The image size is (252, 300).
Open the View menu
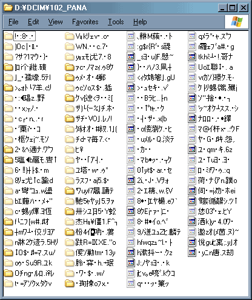click(x=55, y=22)
